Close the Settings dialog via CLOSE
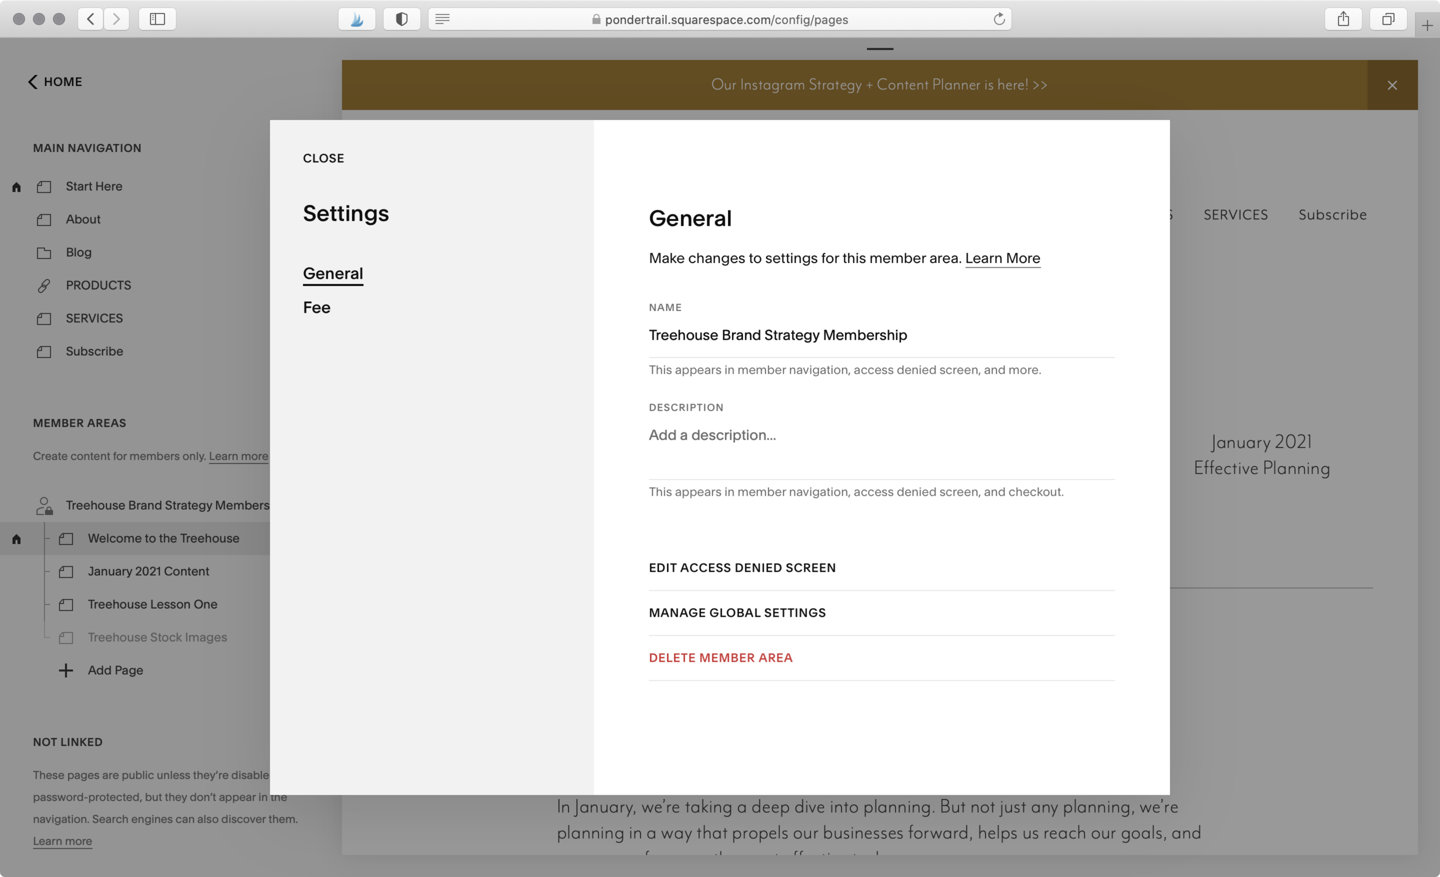Viewport: 1440px width, 877px height. (323, 158)
